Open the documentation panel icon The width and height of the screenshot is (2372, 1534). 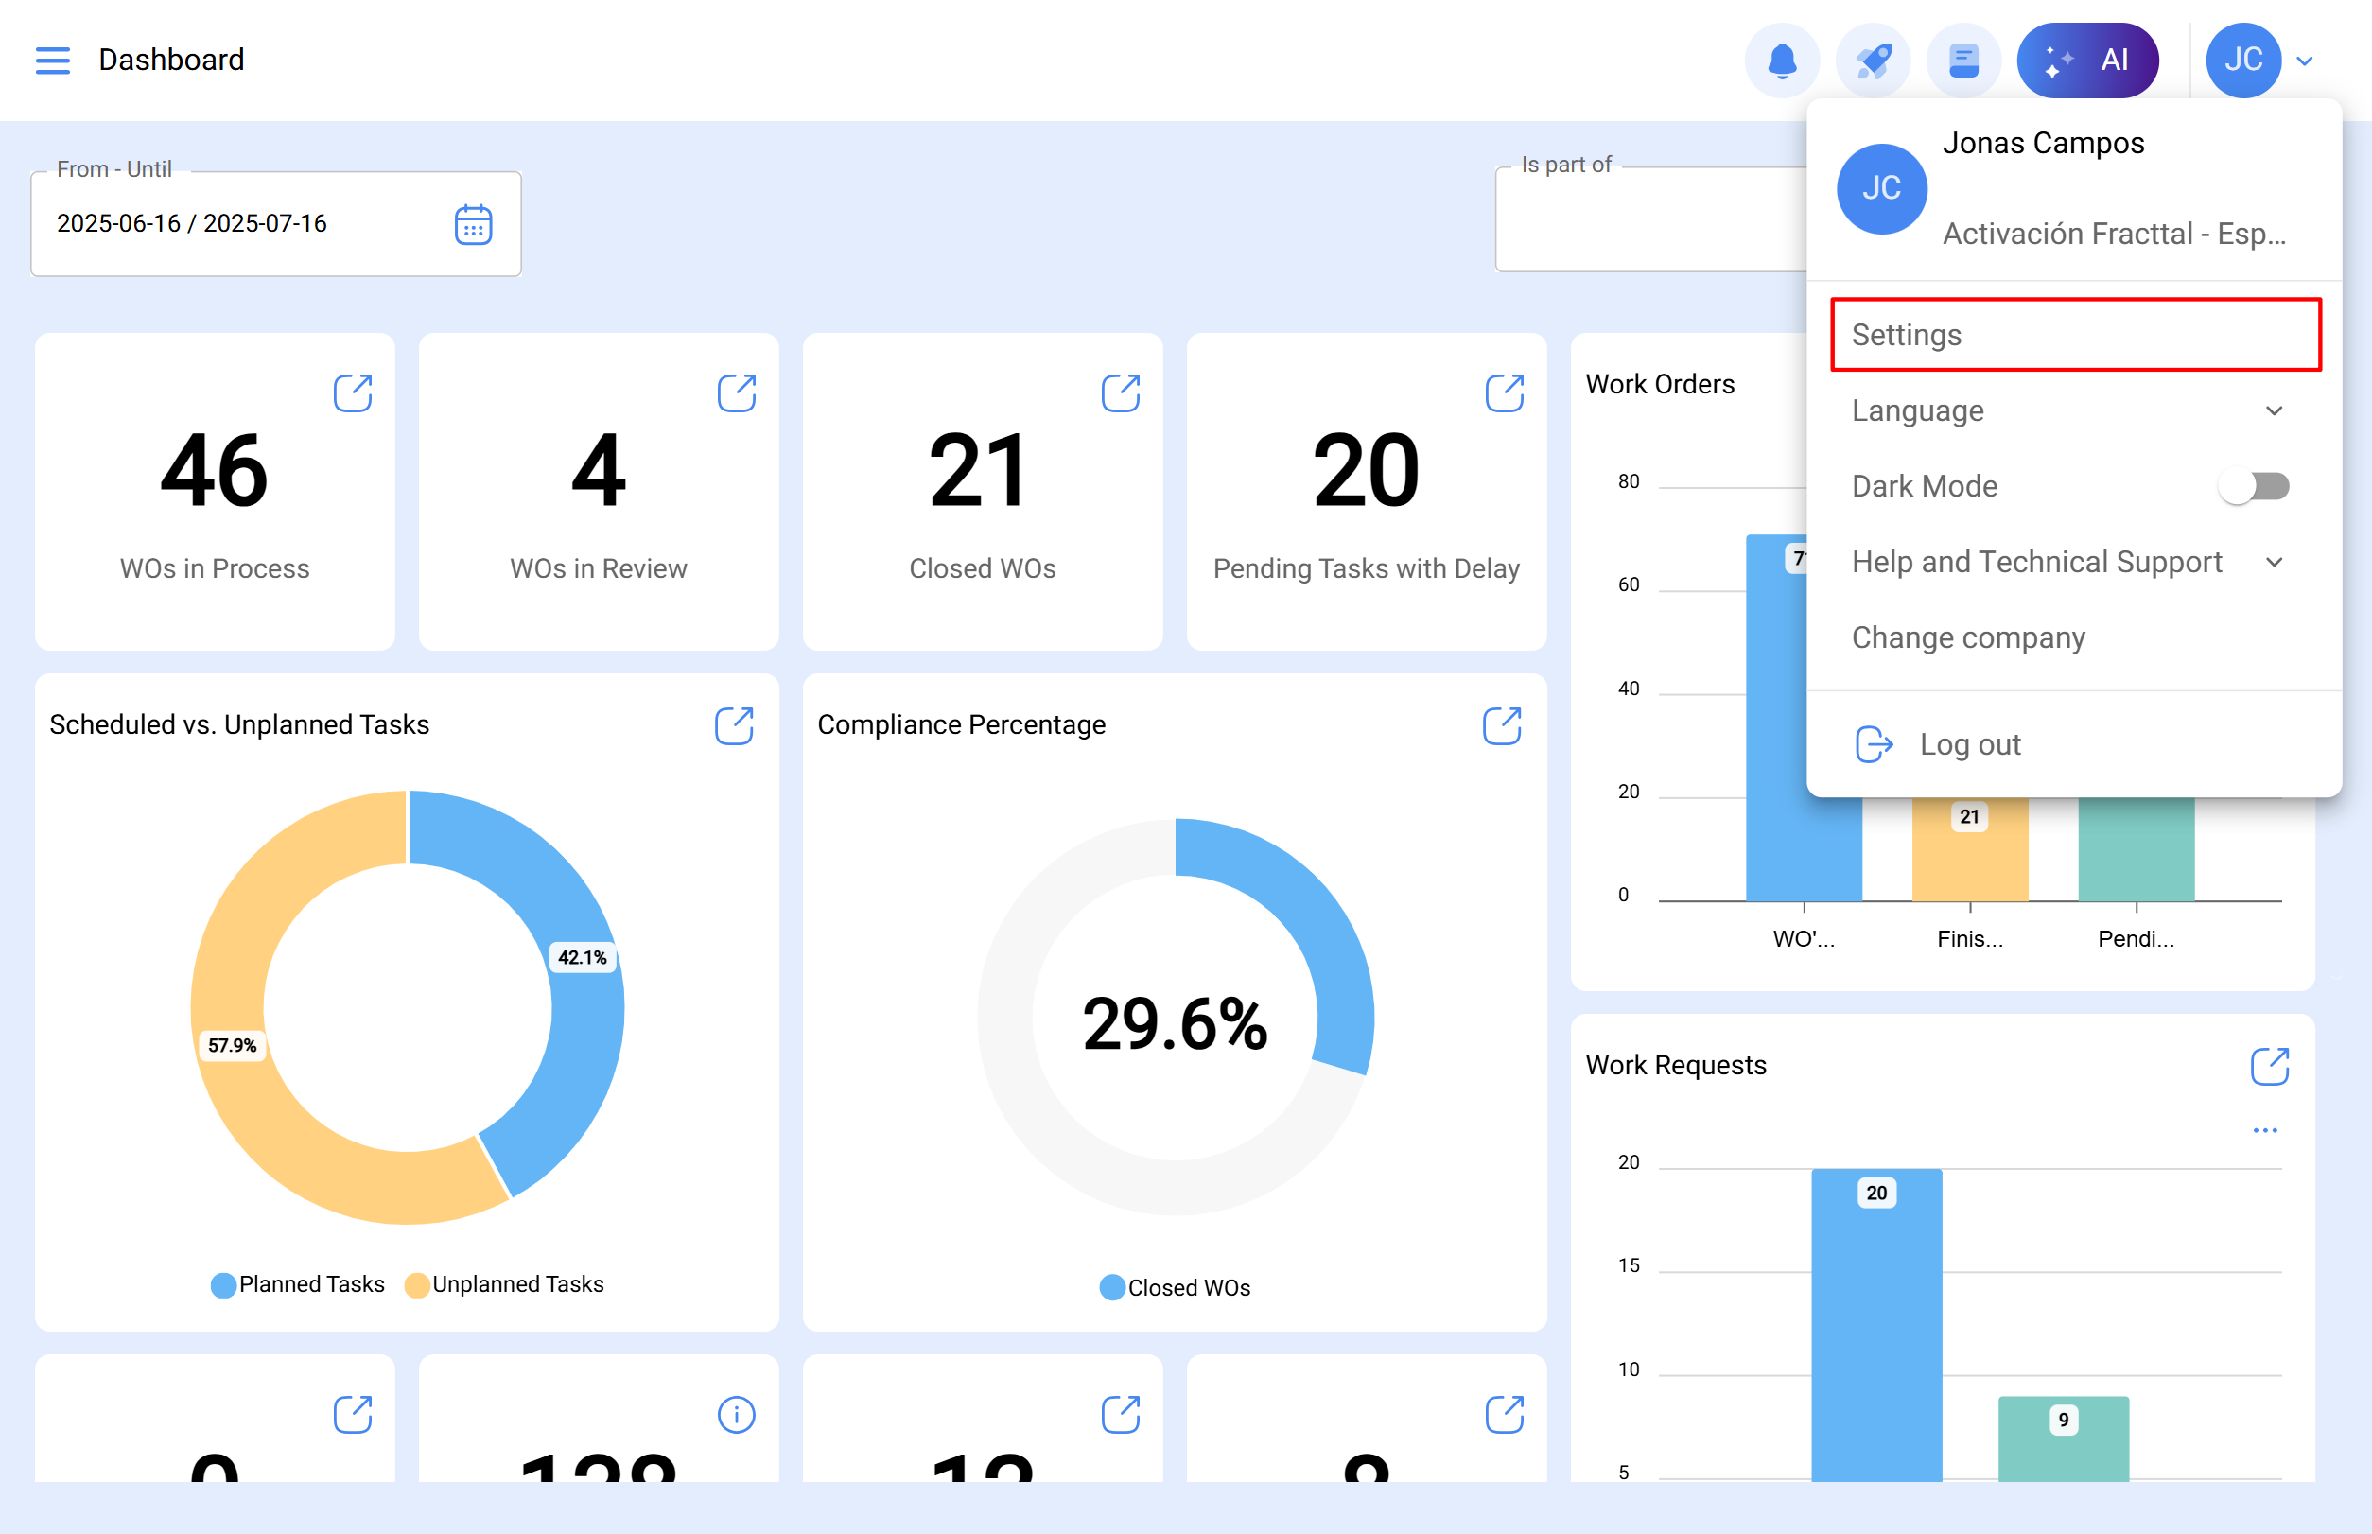tap(1963, 60)
